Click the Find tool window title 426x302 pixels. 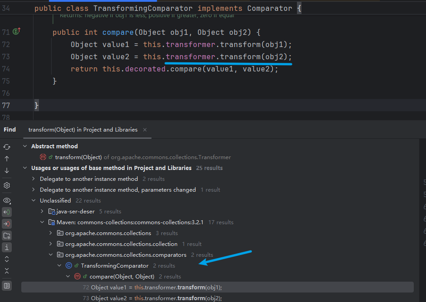[10, 130]
